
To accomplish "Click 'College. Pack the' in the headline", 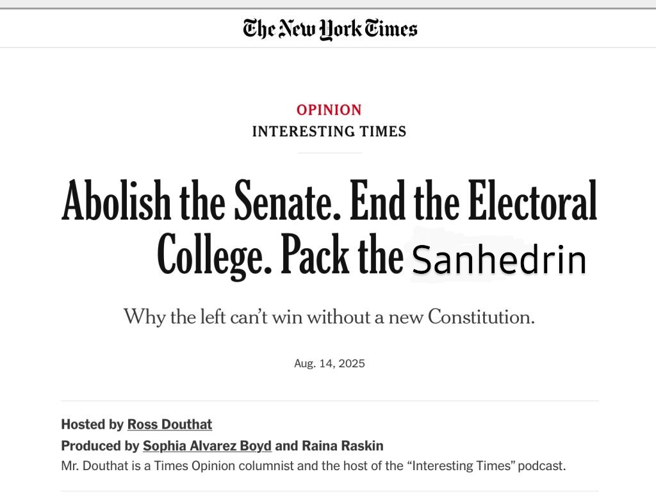I will (x=279, y=256).
